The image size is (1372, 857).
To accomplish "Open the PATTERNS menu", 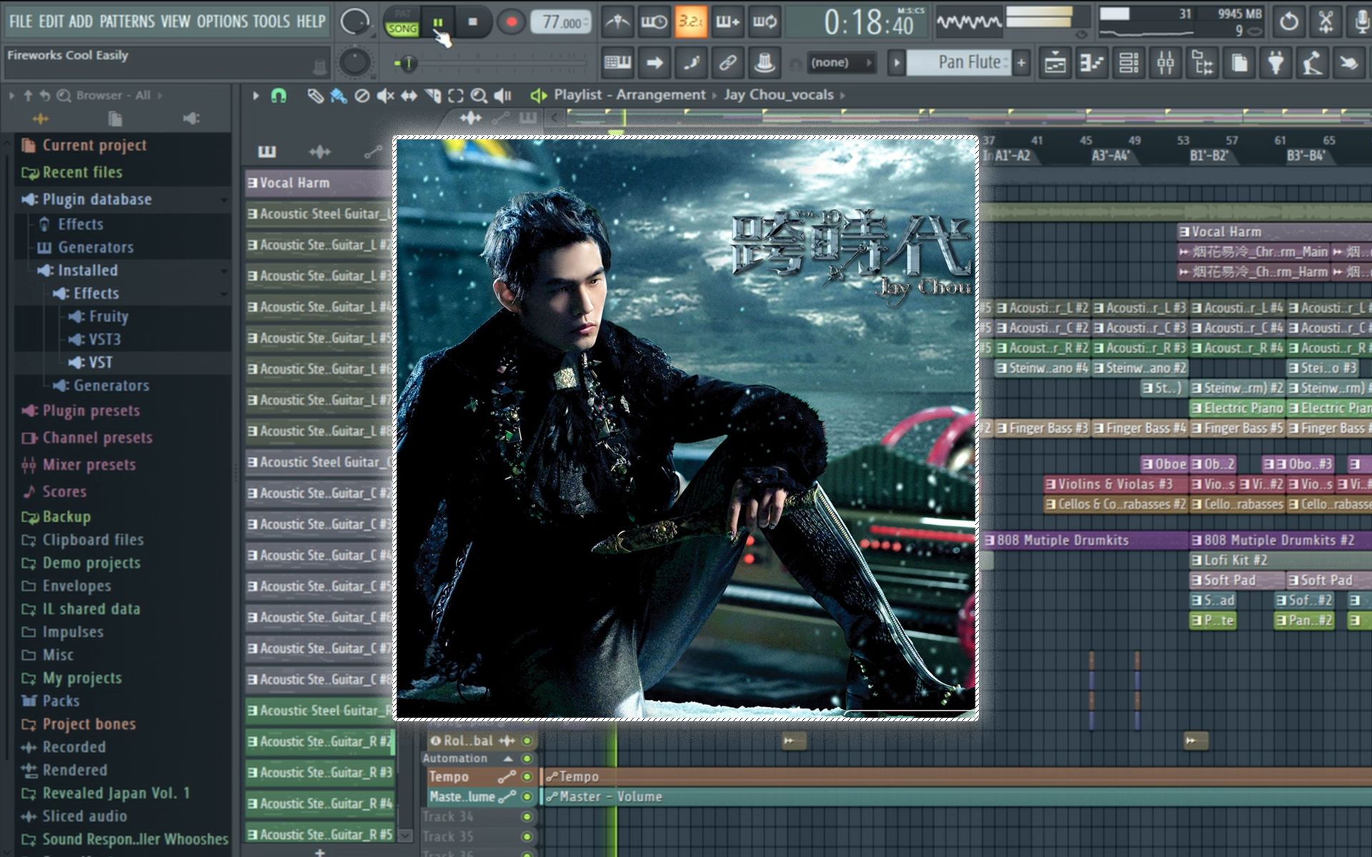I will (x=127, y=21).
